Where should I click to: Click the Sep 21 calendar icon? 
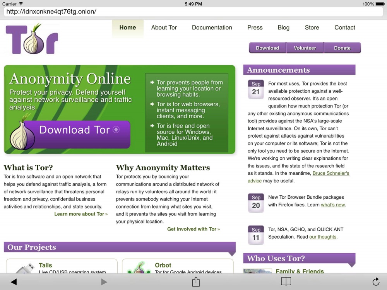256,89
